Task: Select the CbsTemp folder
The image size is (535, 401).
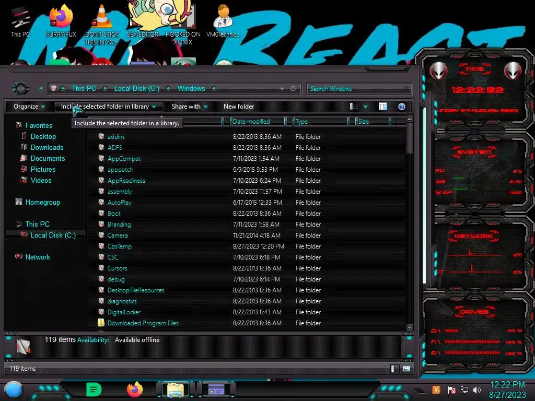Action: click(120, 246)
